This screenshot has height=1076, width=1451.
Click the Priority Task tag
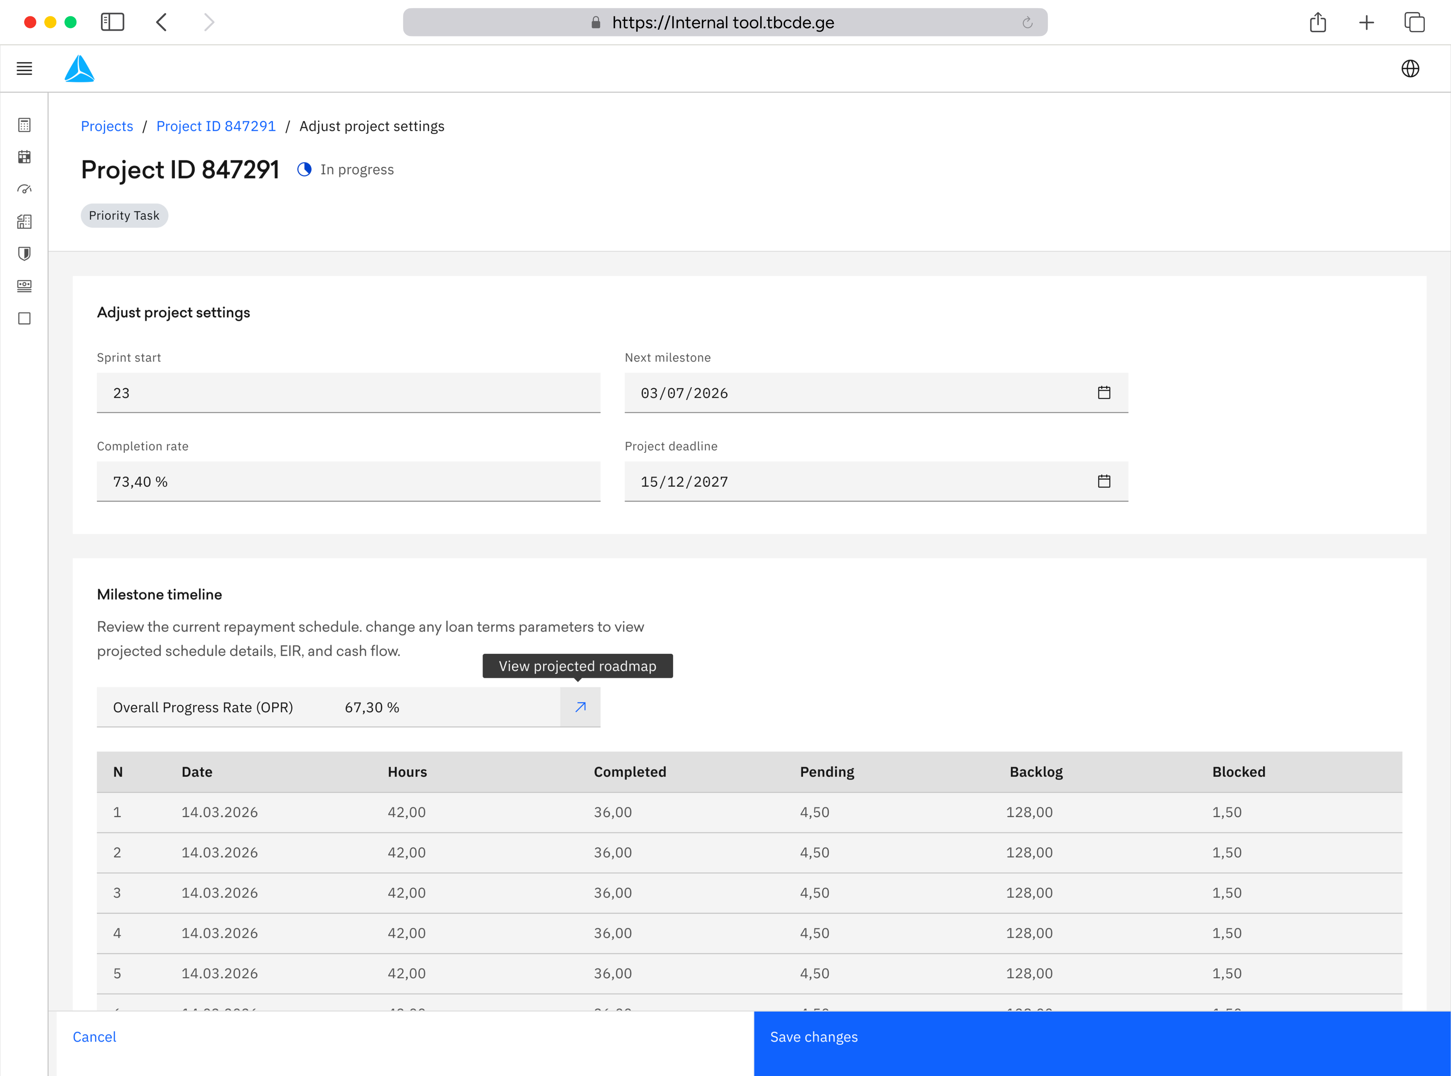tap(124, 216)
